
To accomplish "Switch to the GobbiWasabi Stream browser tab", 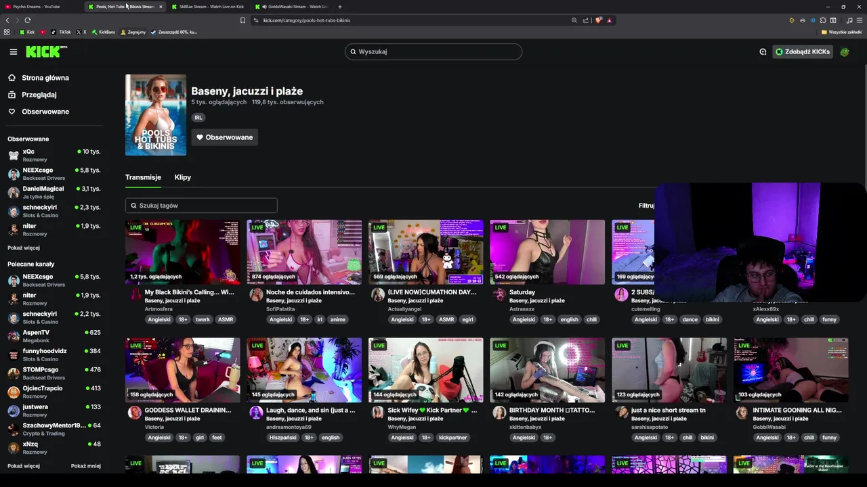I will tap(291, 7).
